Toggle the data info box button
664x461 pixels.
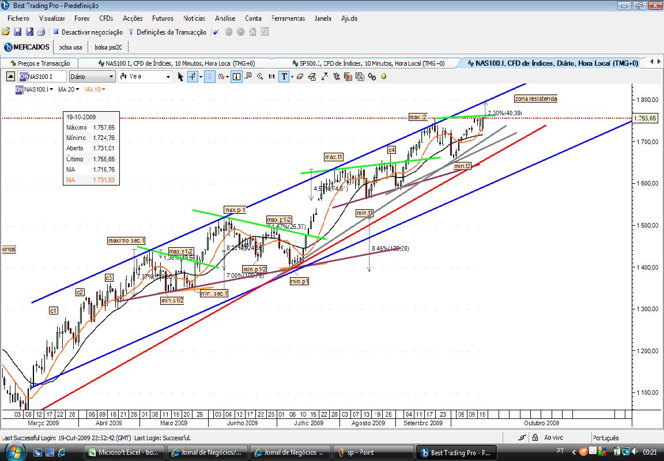pyautogui.click(x=236, y=77)
